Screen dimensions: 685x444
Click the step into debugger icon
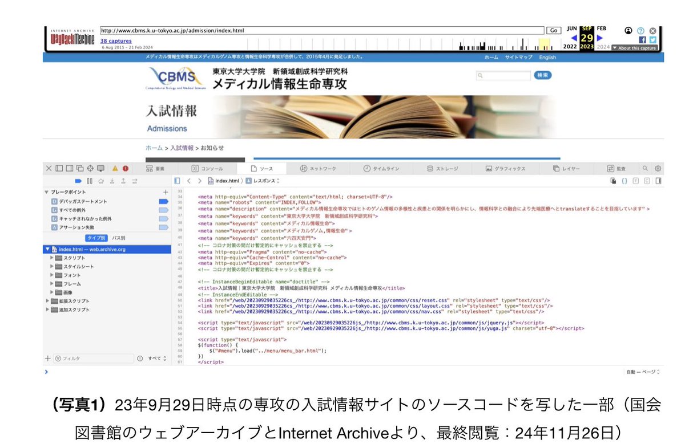pyautogui.click(x=112, y=181)
